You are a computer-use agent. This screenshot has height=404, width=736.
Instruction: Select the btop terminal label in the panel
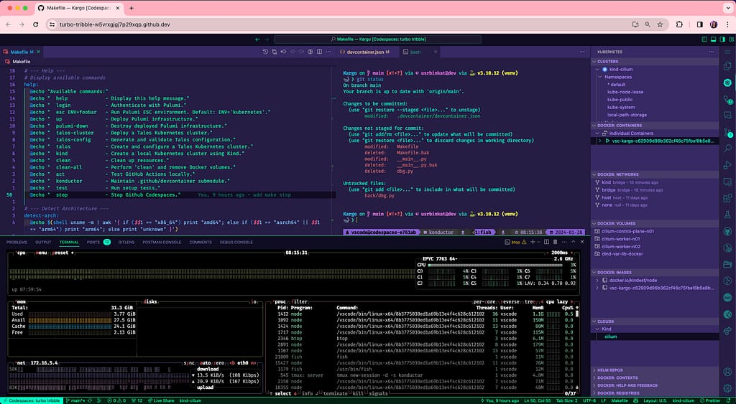(x=515, y=243)
